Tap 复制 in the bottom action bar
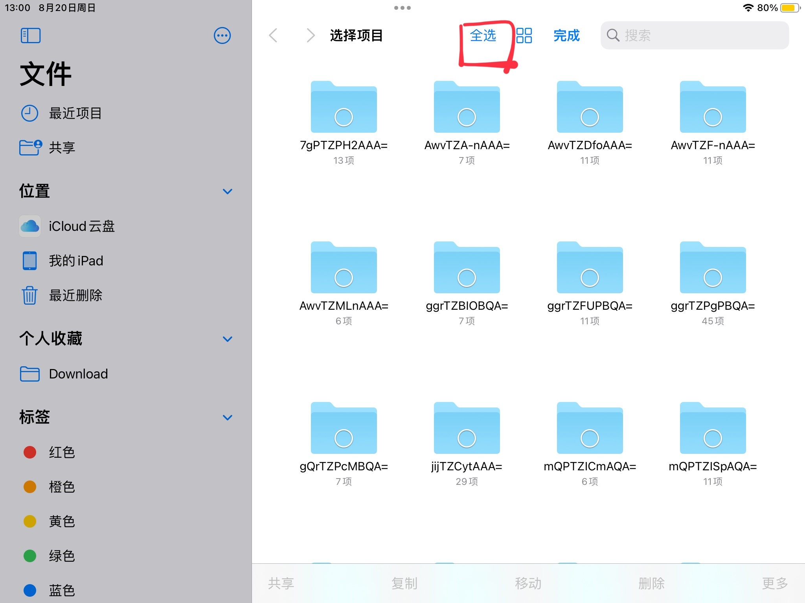Screen dimensions: 805x603 tap(404, 583)
